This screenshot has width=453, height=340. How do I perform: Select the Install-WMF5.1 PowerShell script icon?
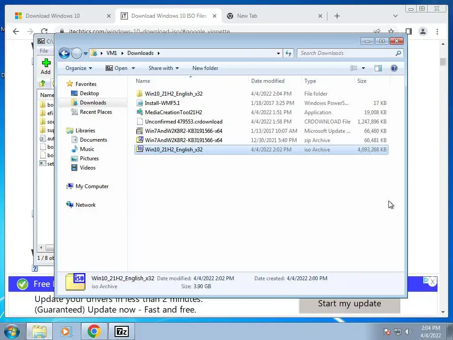139,103
